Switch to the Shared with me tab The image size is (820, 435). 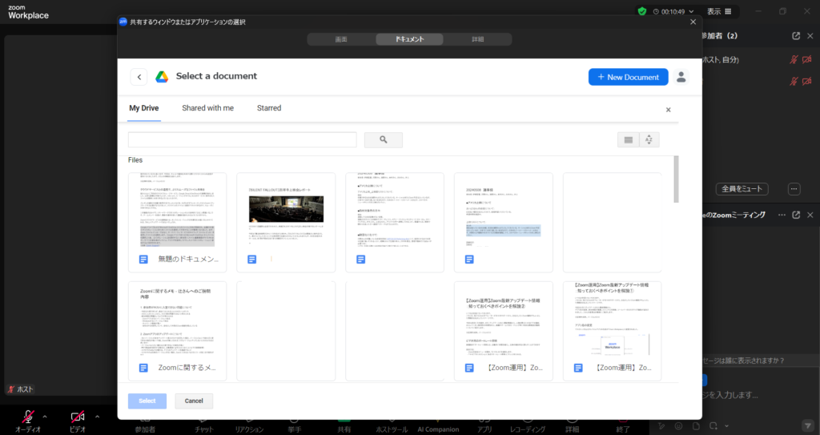207,108
